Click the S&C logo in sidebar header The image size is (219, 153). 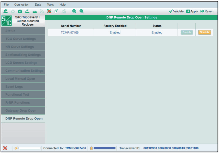pyautogui.click(x=7, y=21)
